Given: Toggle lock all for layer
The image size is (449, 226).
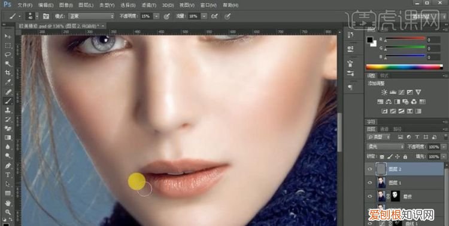Looking at the screenshot, I should pos(405,157).
